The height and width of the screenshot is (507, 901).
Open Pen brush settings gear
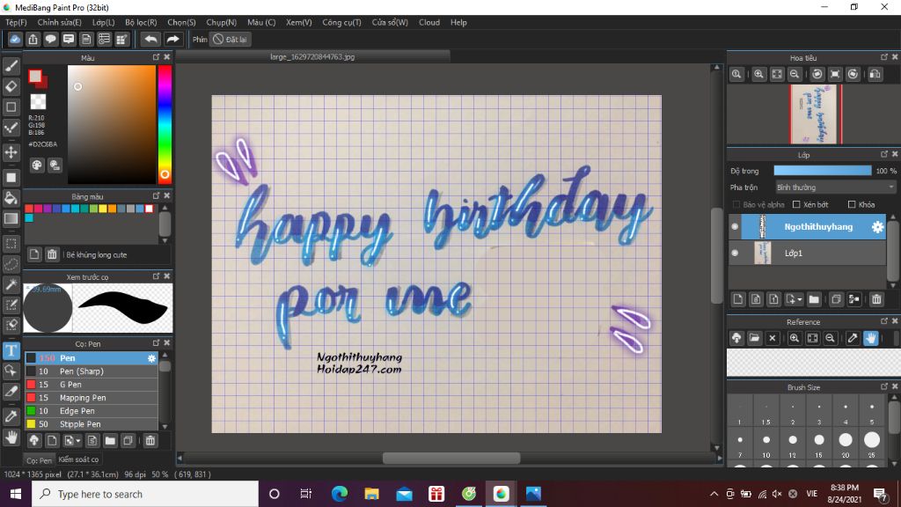coord(151,358)
